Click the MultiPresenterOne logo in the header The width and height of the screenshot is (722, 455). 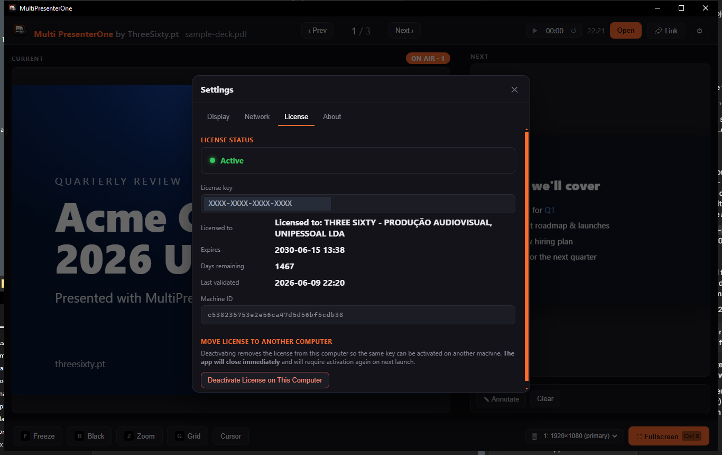(20, 30)
